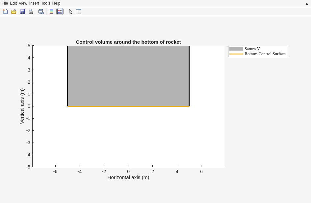Select the Horizontal axis (m) label
The width and height of the screenshot is (311, 203).
128,177
